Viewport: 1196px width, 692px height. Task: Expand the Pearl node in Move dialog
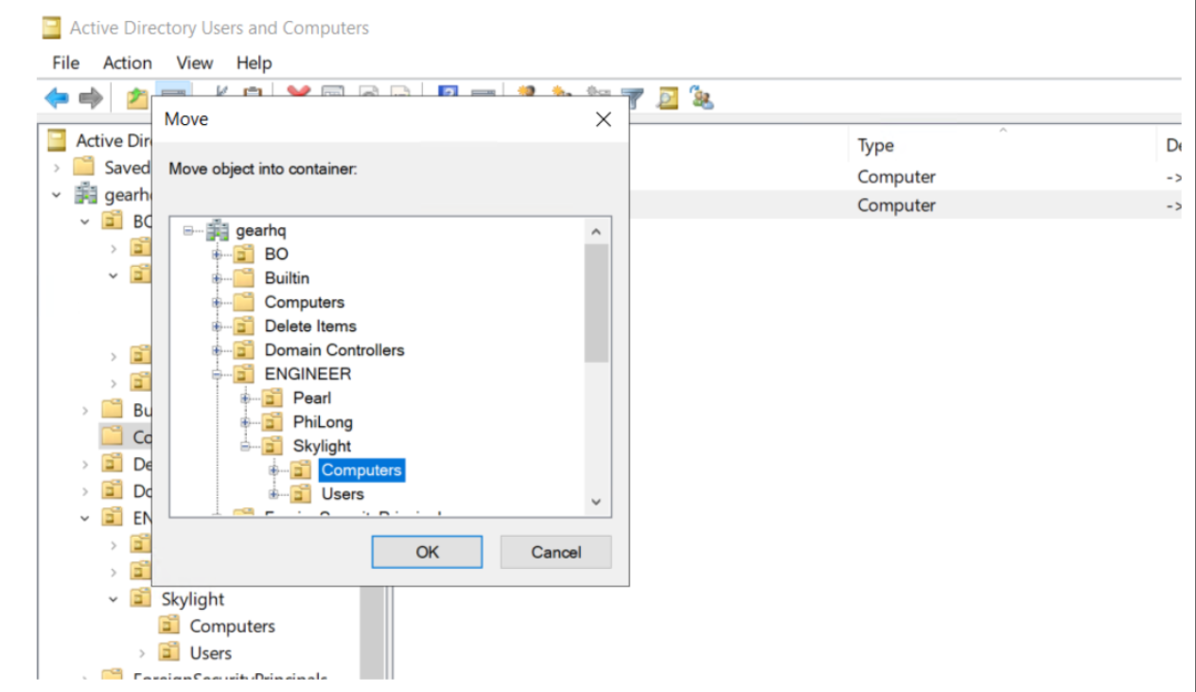click(245, 399)
